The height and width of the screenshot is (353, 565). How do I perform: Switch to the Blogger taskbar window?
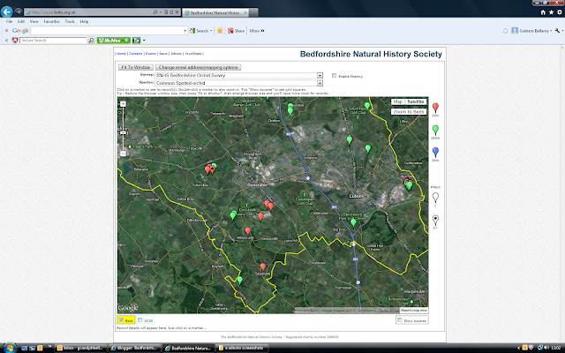tap(134, 348)
